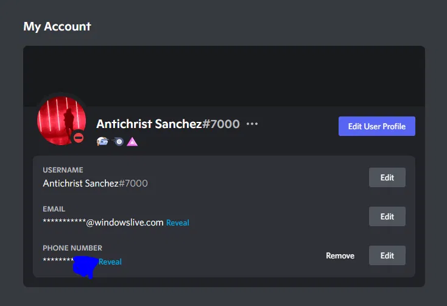
Task: Click the blue scribble covering phone digits
Action: tap(85, 267)
